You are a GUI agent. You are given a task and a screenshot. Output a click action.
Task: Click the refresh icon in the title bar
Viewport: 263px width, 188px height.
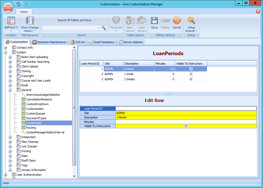pos(18,4)
